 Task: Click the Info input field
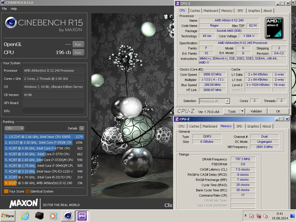pyautogui.click(x=53, y=111)
